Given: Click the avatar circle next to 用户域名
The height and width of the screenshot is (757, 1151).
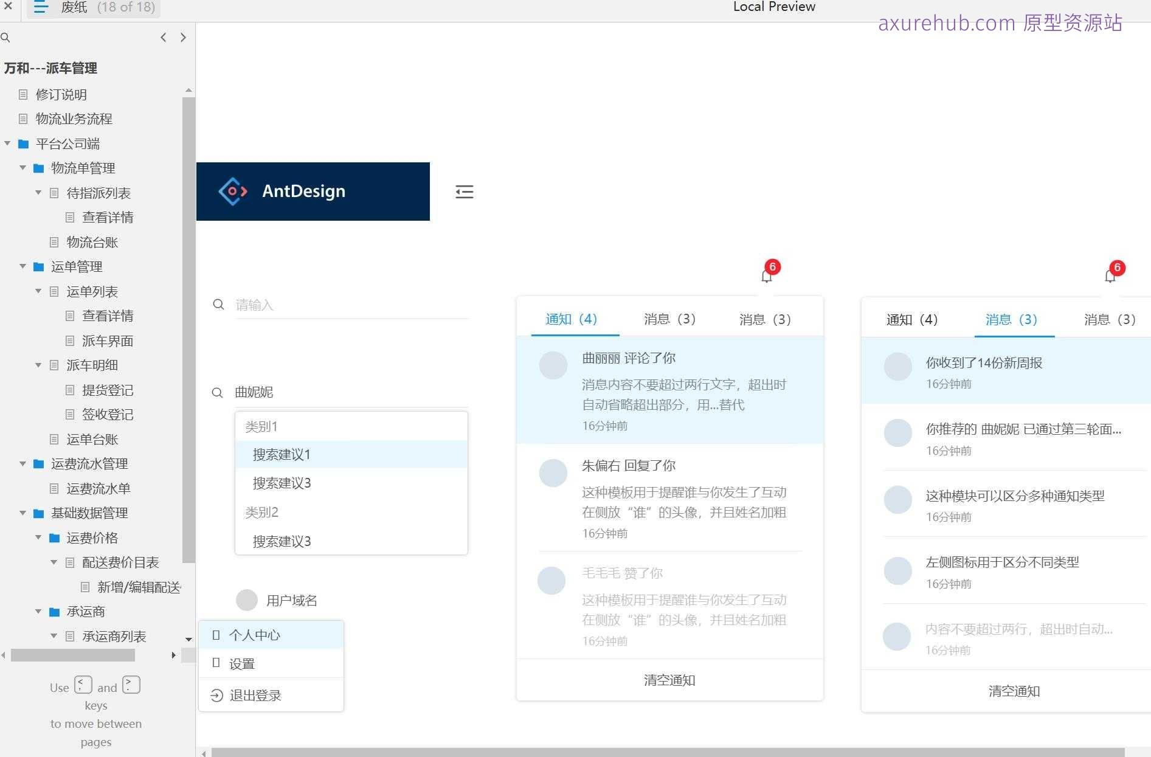Looking at the screenshot, I should coord(247,600).
